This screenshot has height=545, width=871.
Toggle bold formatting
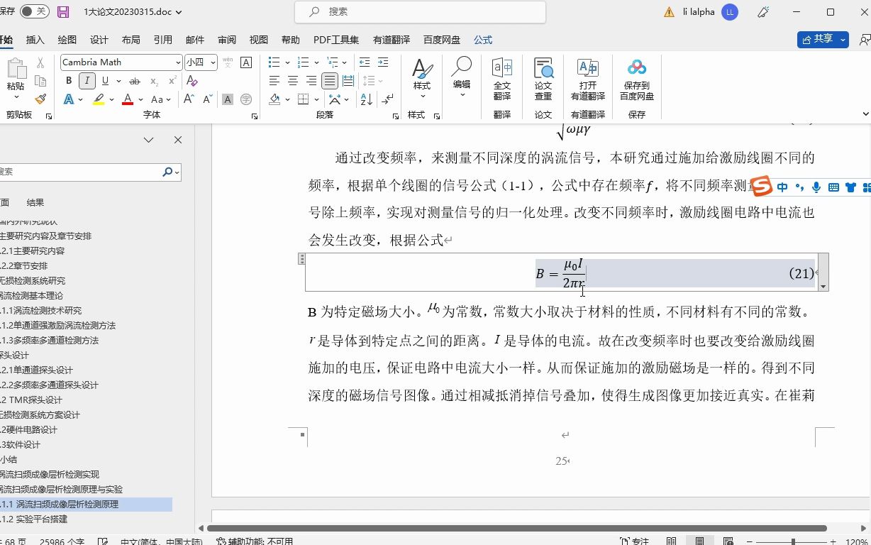click(68, 80)
